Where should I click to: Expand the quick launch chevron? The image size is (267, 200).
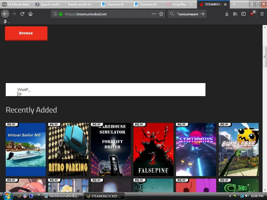[x=39, y=195]
